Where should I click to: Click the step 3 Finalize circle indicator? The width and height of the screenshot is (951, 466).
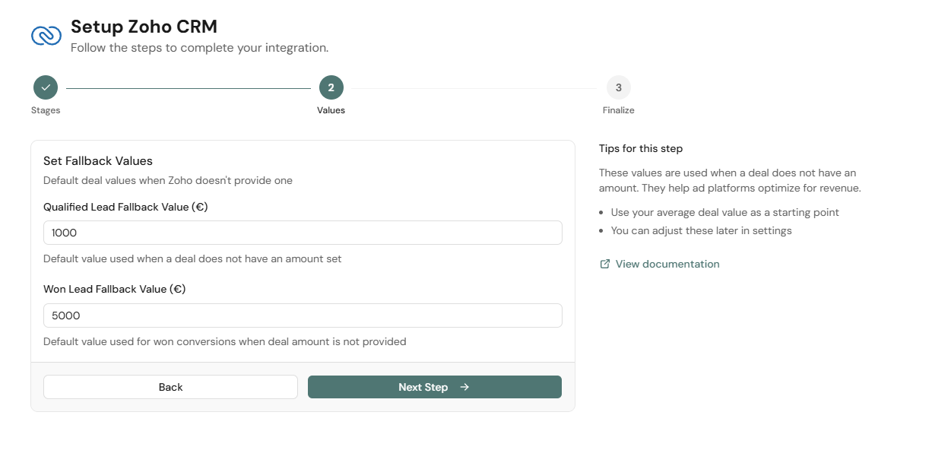click(x=618, y=87)
